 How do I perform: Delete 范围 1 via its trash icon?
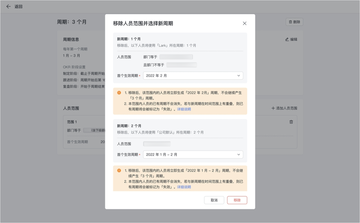(291, 122)
